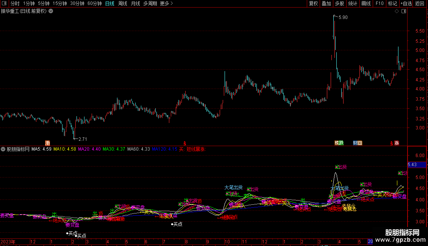Open the stock title dropdown arrow beside 振华重工
The image size is (428, 246).
point(51,11)
